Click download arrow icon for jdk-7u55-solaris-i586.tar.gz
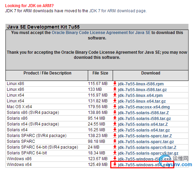This screenshot has width=194, height=170. pos(115,118)
